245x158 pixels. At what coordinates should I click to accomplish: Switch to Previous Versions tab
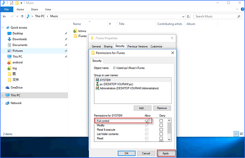[x=138, y=46]
